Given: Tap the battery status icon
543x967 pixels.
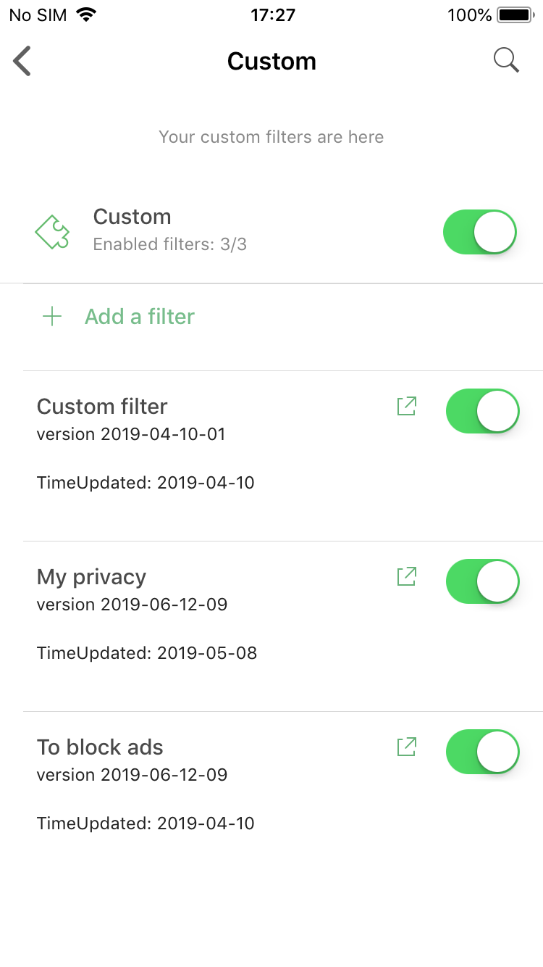Looking at the screenshot, I should 515,15.
